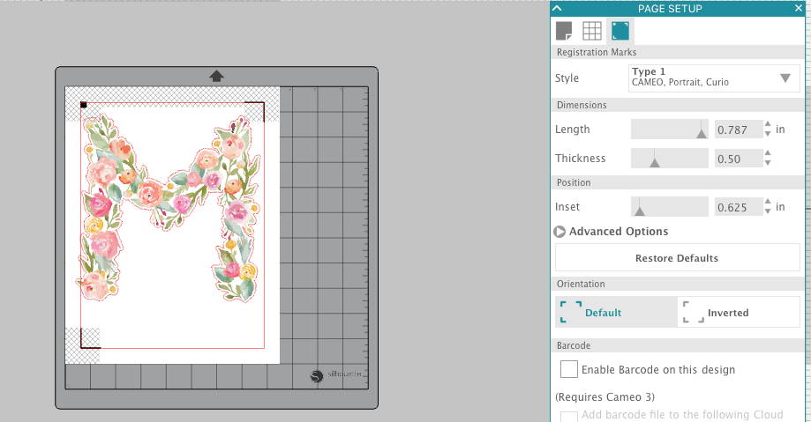Open the registration mark Style dropdown
Viewport: 811px width, 422px height.
pos(714,78)
